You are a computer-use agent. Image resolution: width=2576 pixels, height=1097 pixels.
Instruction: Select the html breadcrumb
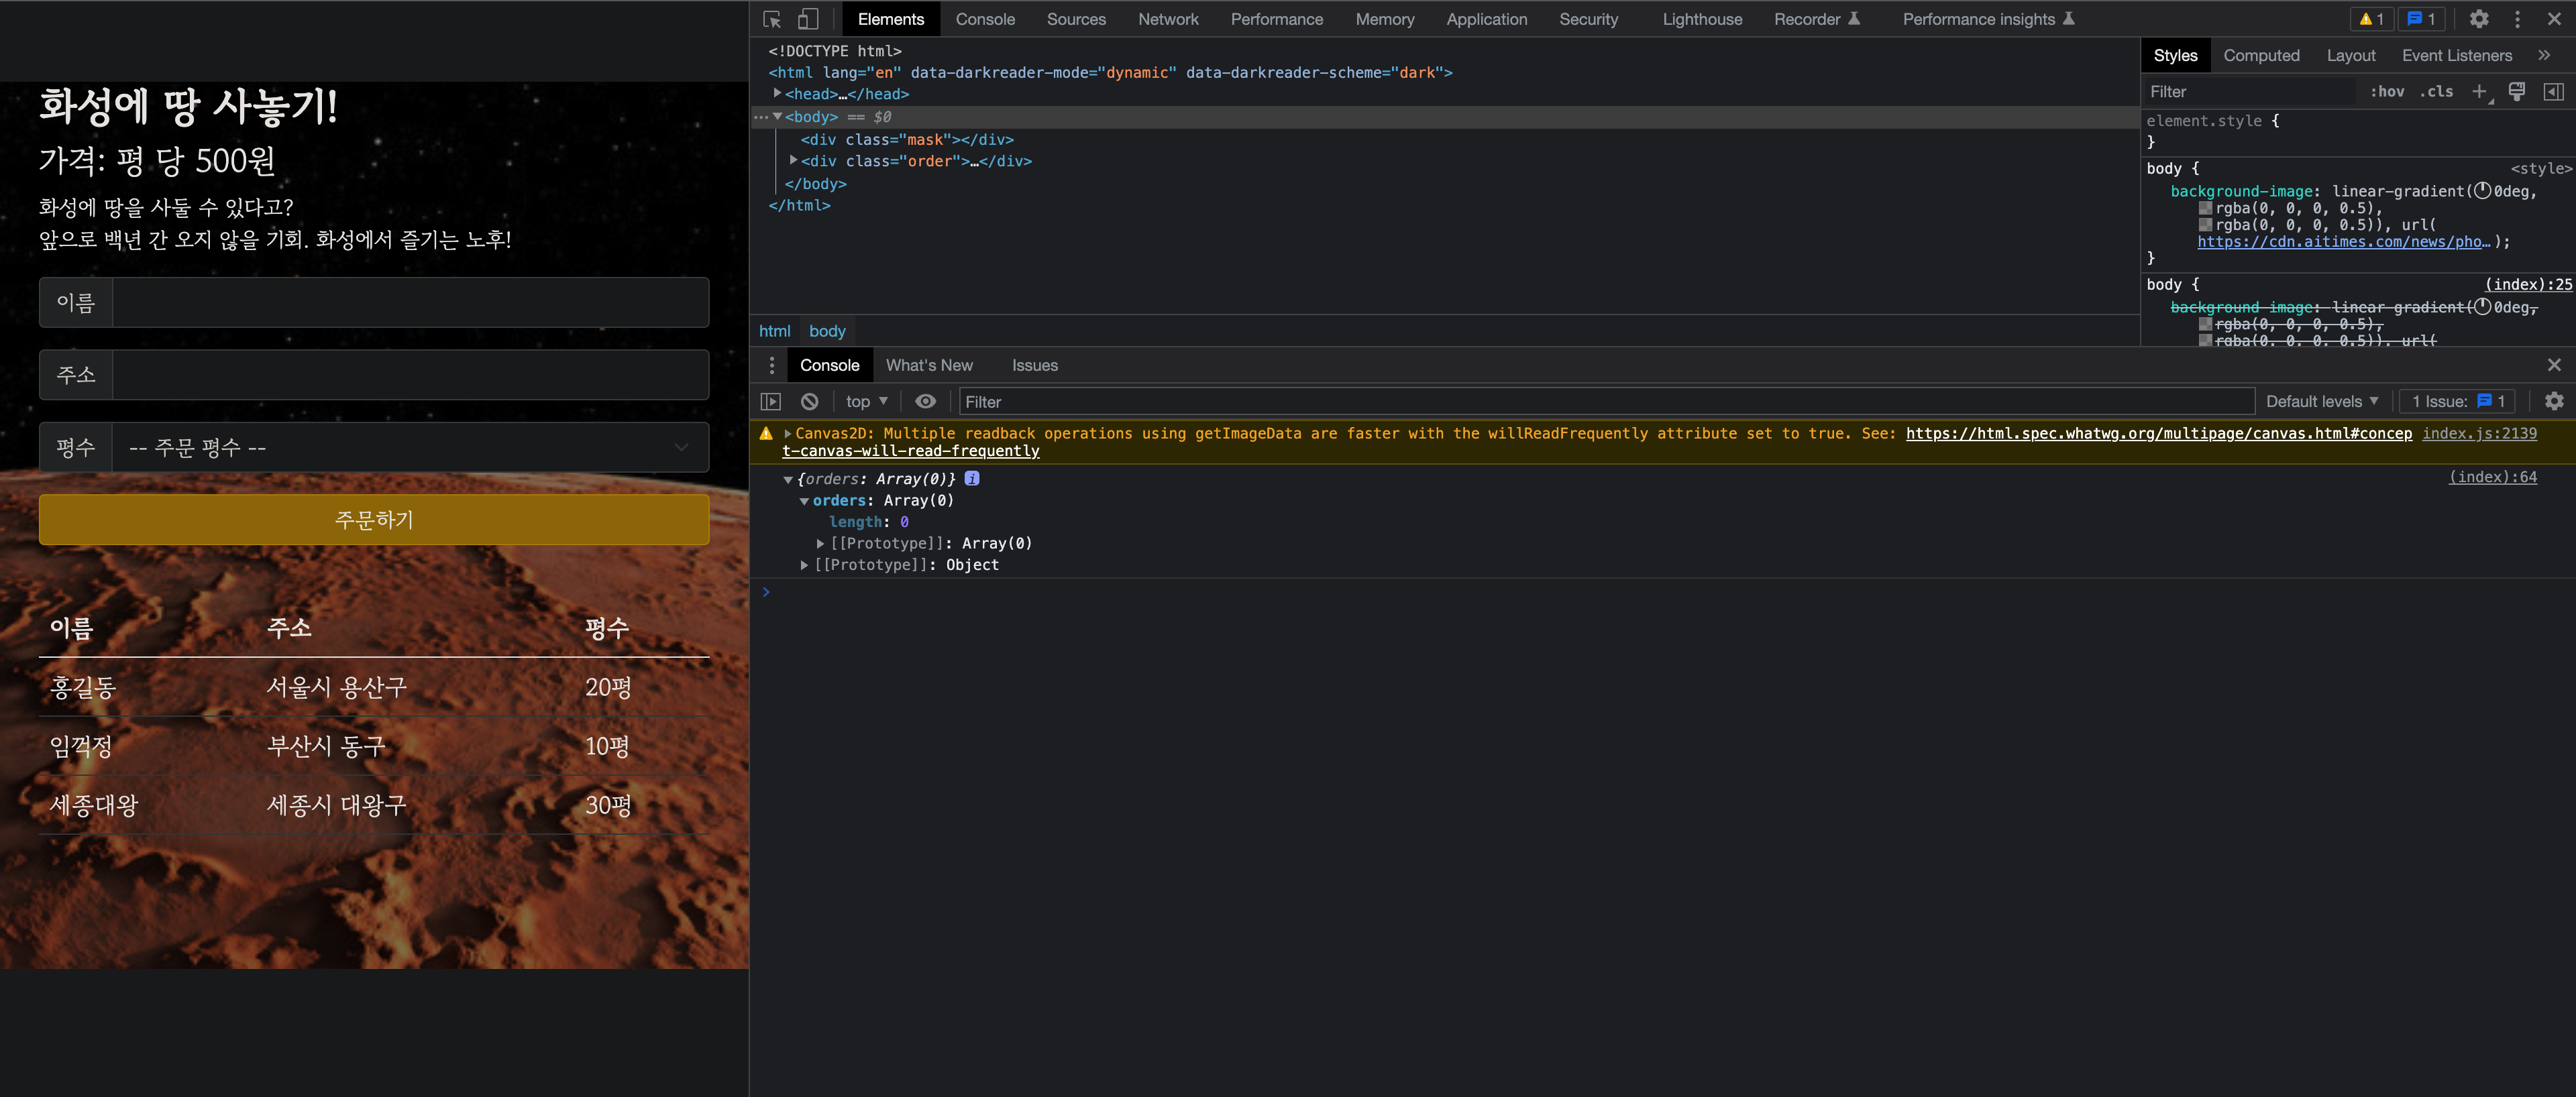point(774,331)
